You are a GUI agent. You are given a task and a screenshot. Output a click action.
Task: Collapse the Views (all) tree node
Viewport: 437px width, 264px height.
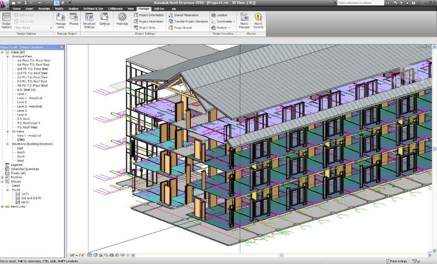tap(2, 52)
